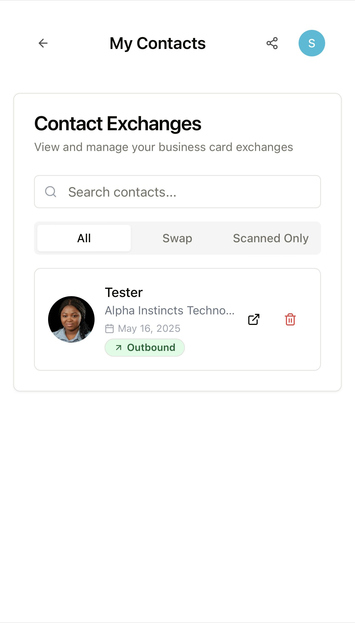
Task: Go back using the left arrow icon
Action: pyautogui.click(x=43, y=43)
